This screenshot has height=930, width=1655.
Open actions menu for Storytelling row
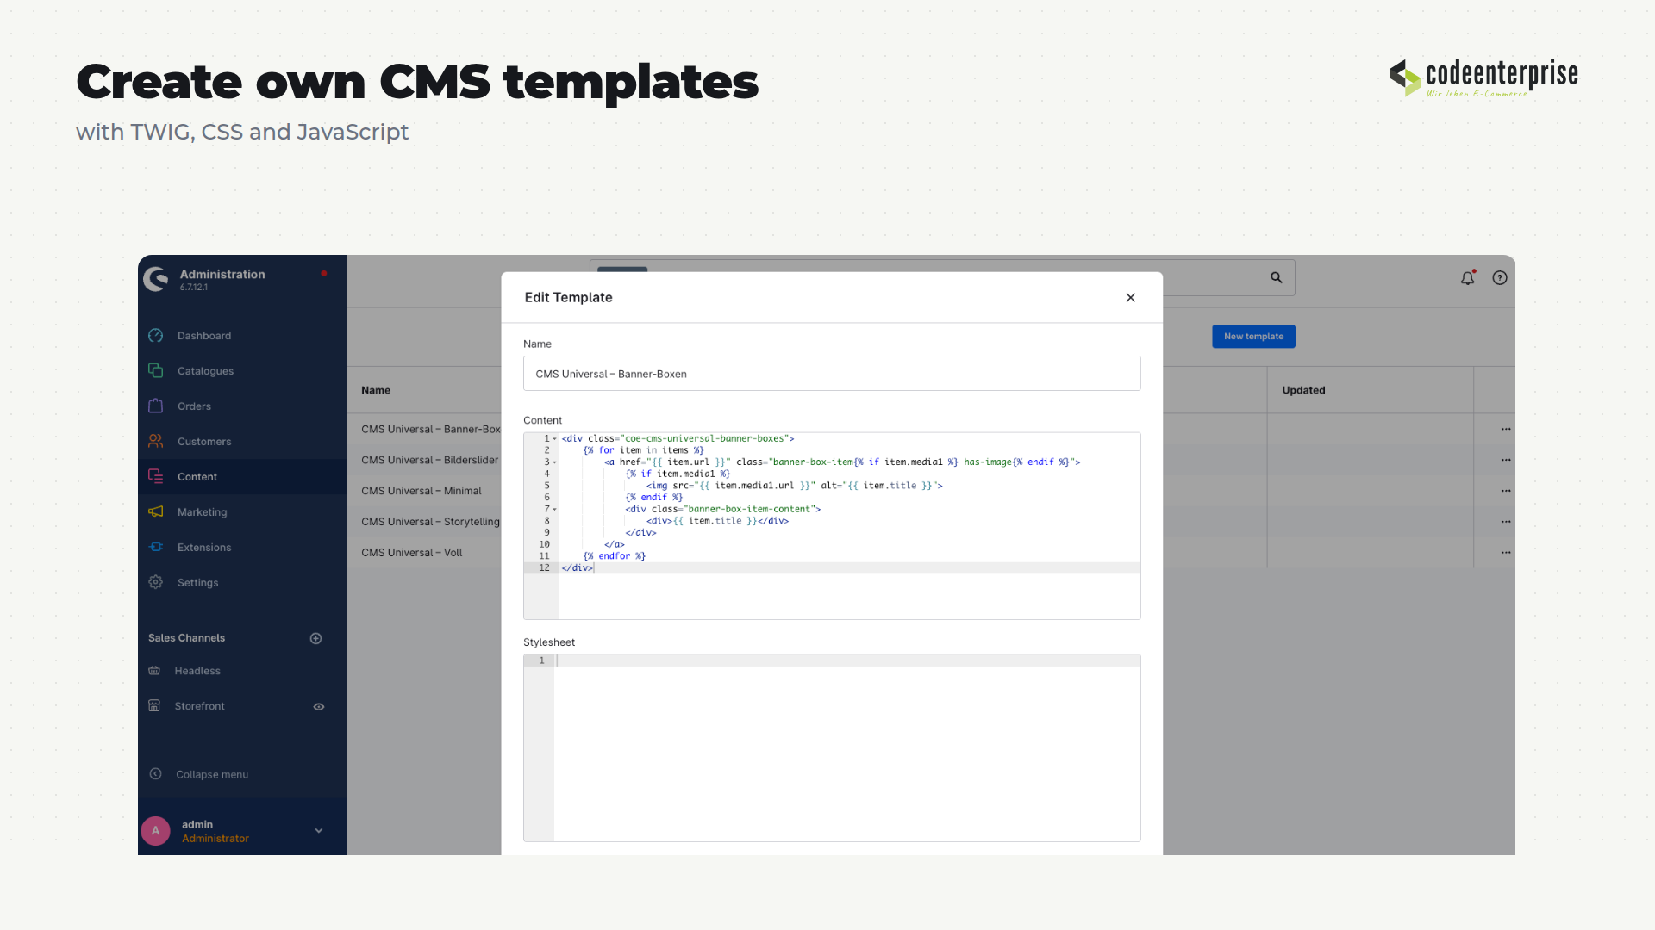[x=1506, y=522]
